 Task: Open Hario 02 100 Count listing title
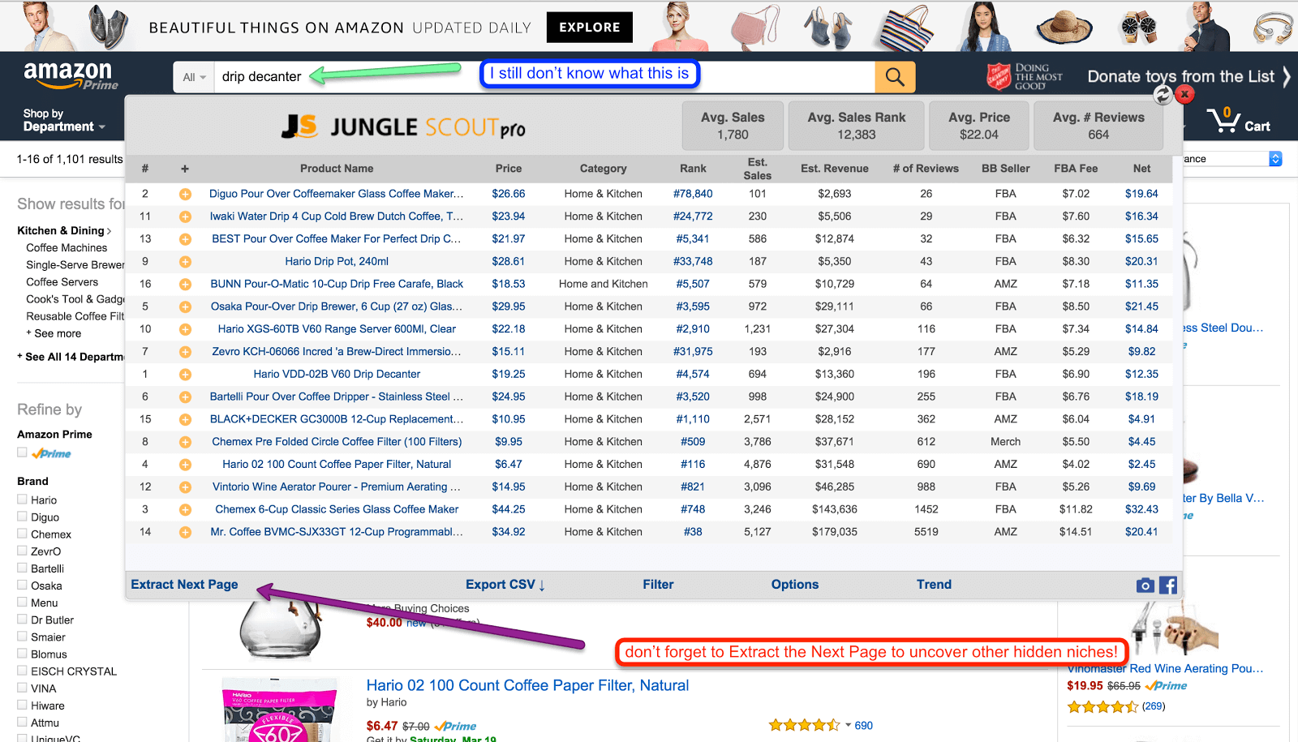click(527, 685)
